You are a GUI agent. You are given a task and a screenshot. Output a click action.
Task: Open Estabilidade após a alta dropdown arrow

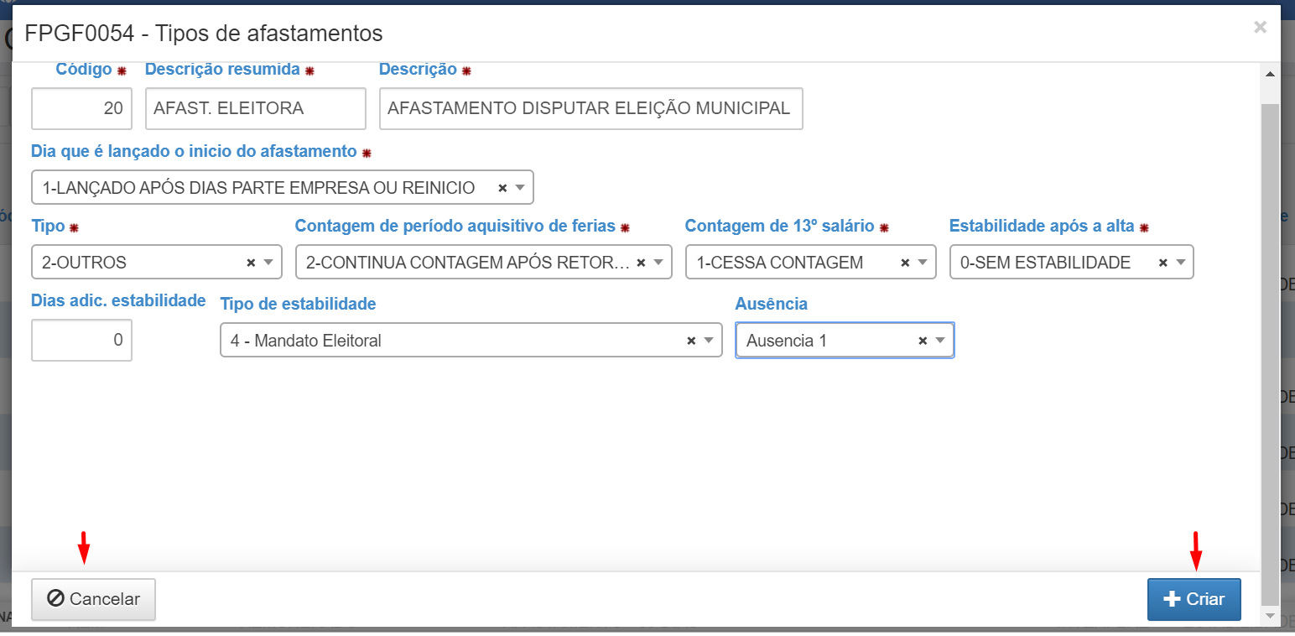click(1180, 263)
